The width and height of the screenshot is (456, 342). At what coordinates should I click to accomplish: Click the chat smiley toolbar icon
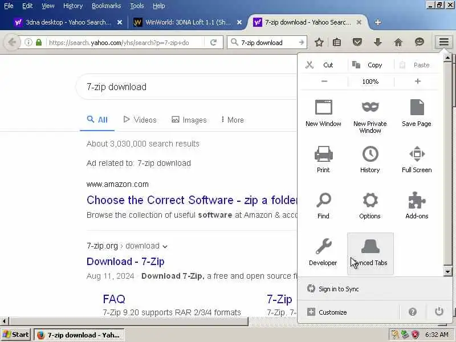[419, 42]
